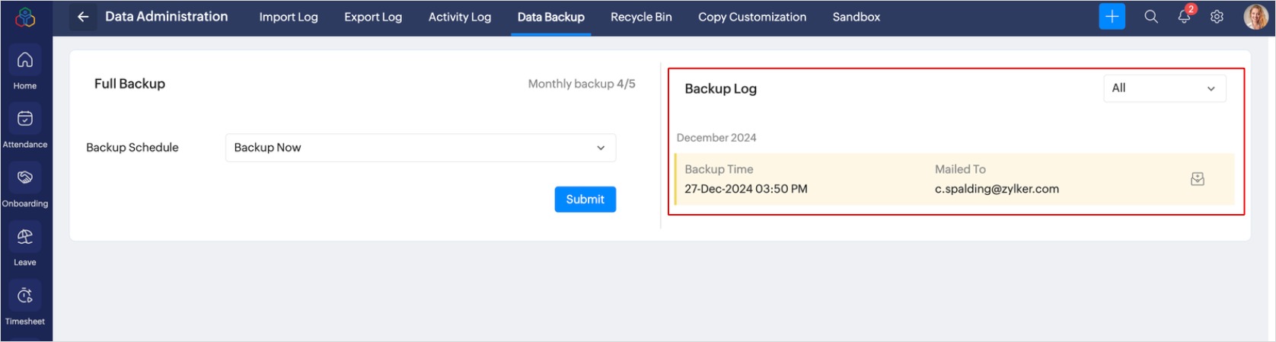Open the user profile avatar

[x=1255, y=17]
